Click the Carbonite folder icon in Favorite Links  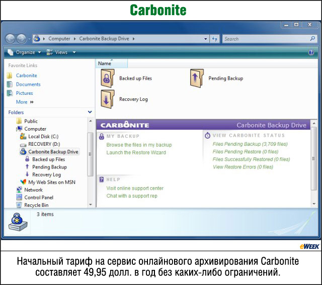coord(10,75)
